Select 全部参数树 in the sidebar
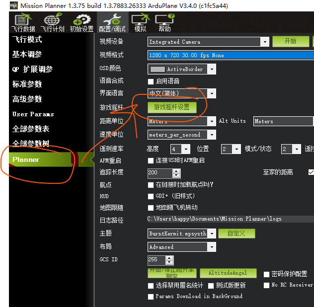This screenshot has width=314, height=307. [x=31, y=144]
